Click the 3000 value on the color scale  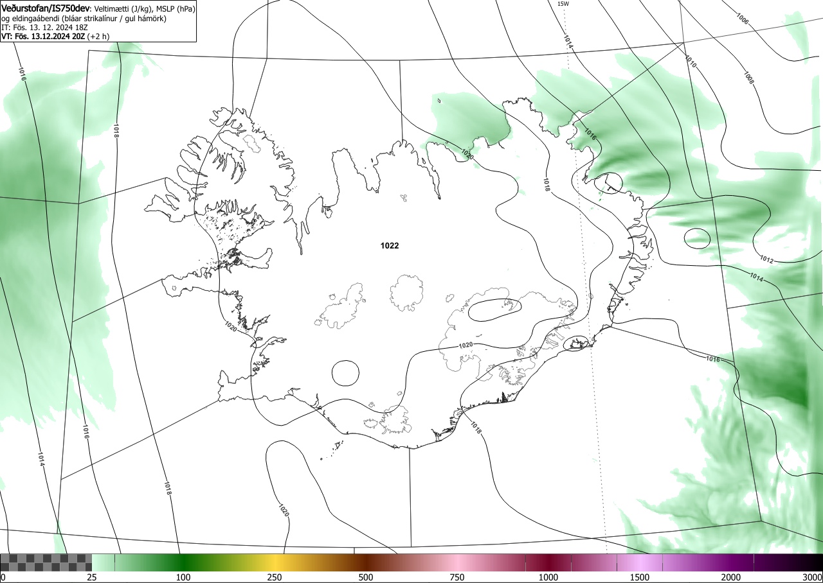(812, 577)
